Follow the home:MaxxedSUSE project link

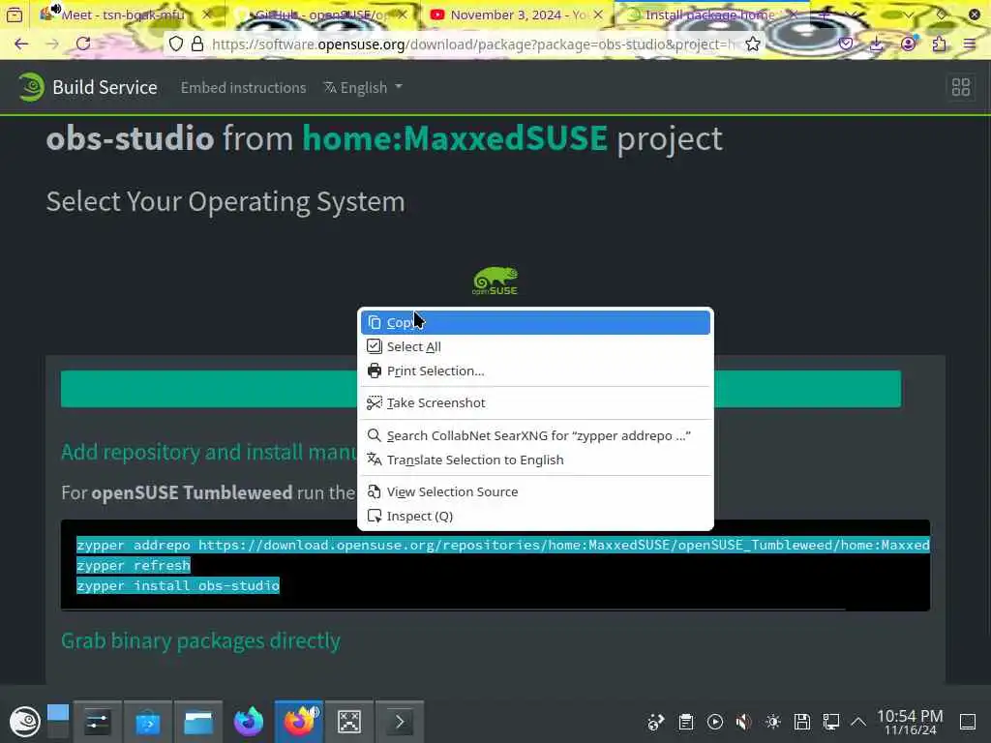pos(455,137)
